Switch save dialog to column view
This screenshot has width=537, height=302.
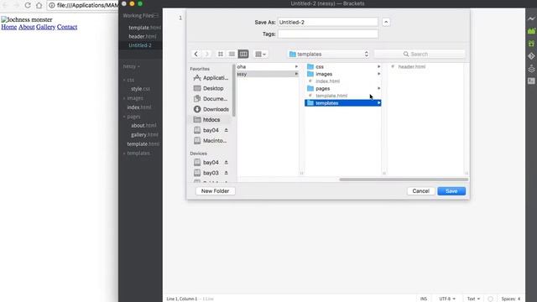[x=243, y=54]
